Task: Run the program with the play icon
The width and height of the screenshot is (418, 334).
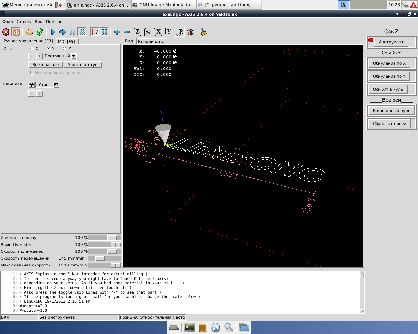Action: [53, 32]
